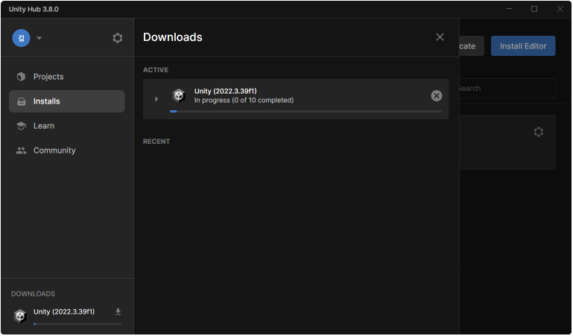The height and width of the screenshot is (336, 573).
Task: Switch to the Community section
Action: pos(54,150)
